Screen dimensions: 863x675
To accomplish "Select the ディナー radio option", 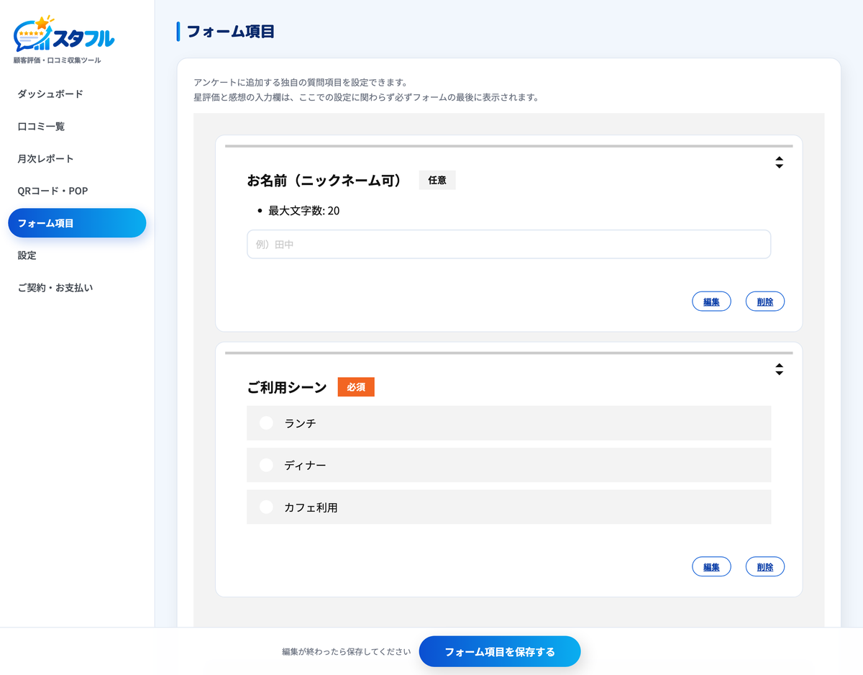I will [508, 465].
